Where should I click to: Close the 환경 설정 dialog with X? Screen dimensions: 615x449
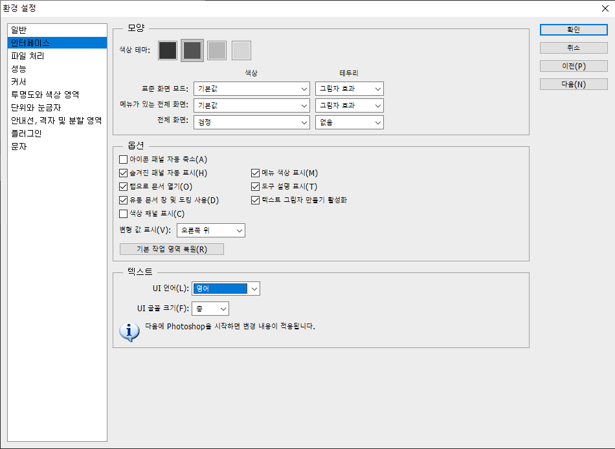pyautogui.click(x=605, y=8)
